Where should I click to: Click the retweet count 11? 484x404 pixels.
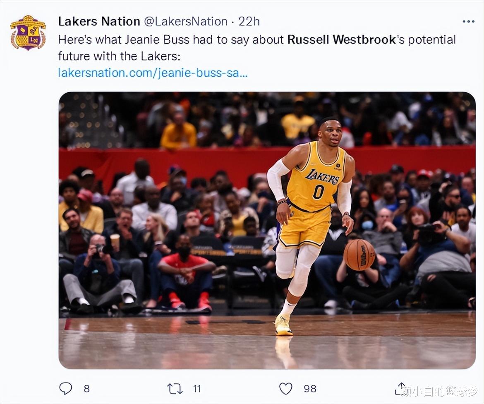(x=197, y=389)
